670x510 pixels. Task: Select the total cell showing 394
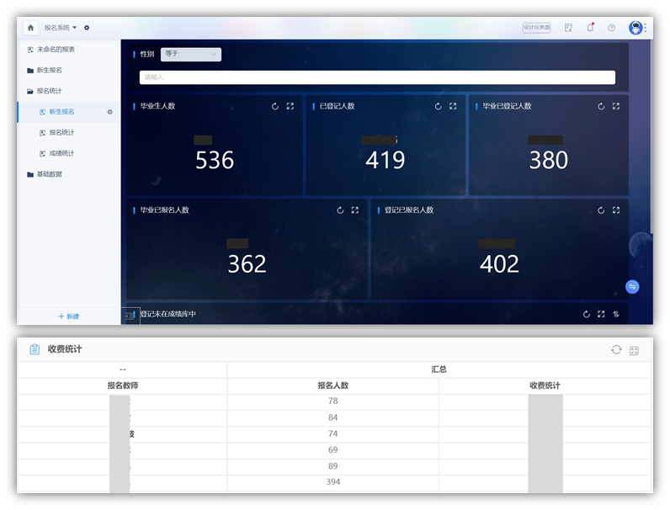click(332, 482)
